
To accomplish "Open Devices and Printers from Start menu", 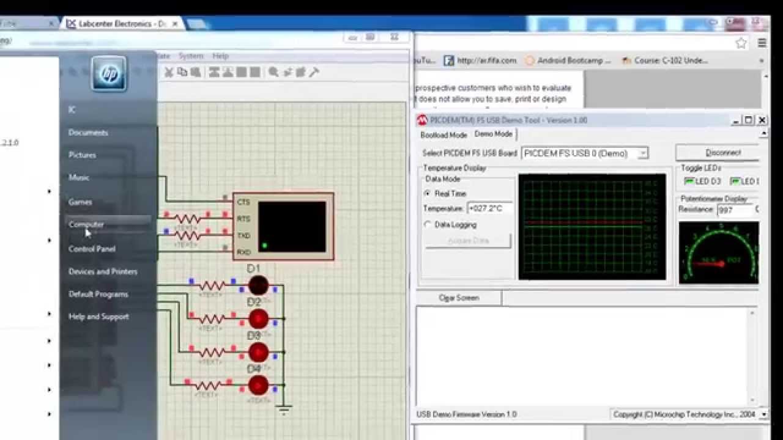I will [x=103, y=271].
